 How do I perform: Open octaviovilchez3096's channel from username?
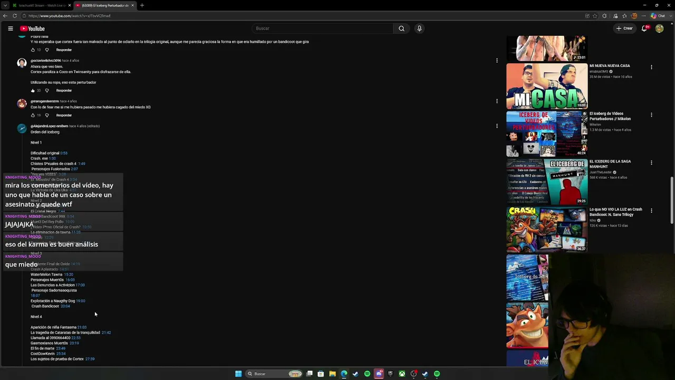(x=45, y=61)
